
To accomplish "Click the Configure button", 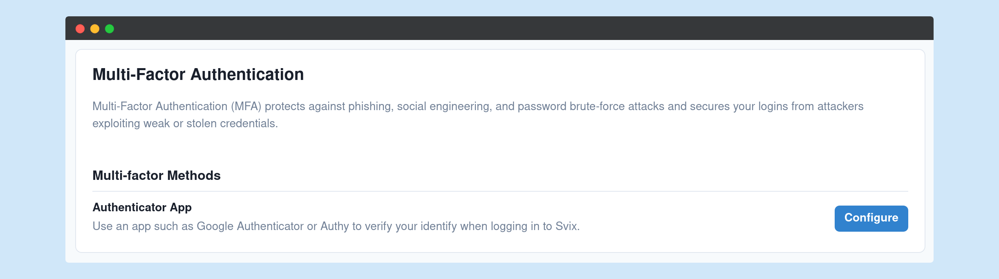I will (871, 218).
